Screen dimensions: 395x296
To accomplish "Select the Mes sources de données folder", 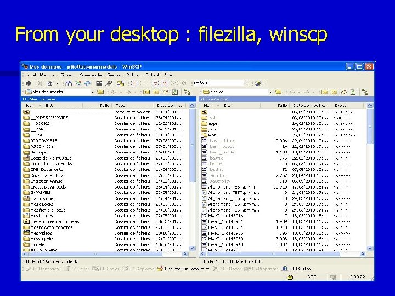I will coord(51,222).
